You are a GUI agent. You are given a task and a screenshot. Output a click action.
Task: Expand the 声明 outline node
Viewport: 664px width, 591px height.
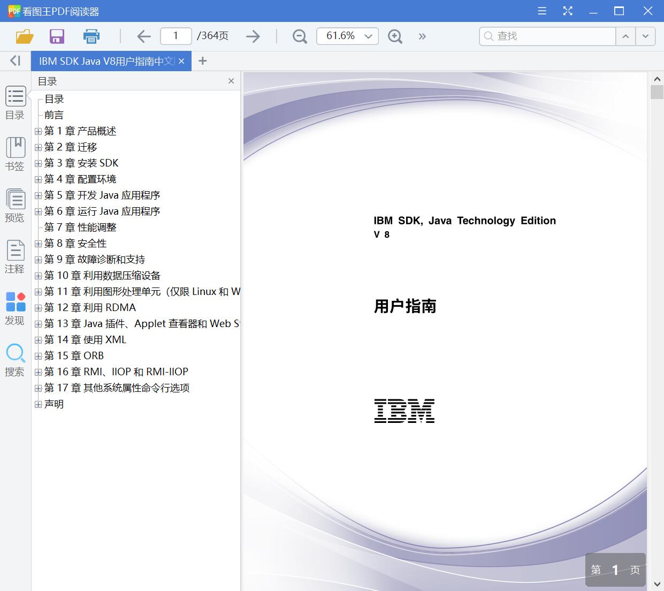point(38,404)
